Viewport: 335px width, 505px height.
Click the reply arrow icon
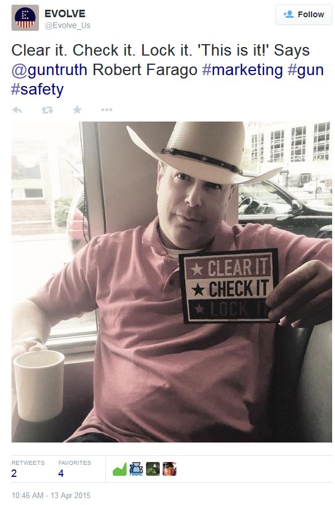pyautogui.click(x=17, y=110)
